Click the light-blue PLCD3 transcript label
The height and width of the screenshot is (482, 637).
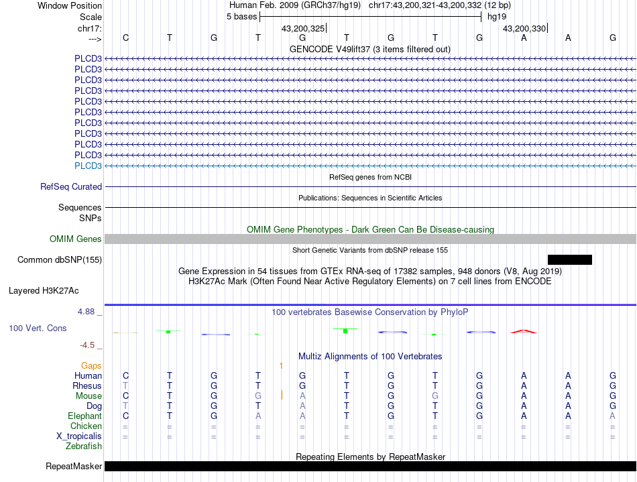pyautogui.click(x=88, y=166)
